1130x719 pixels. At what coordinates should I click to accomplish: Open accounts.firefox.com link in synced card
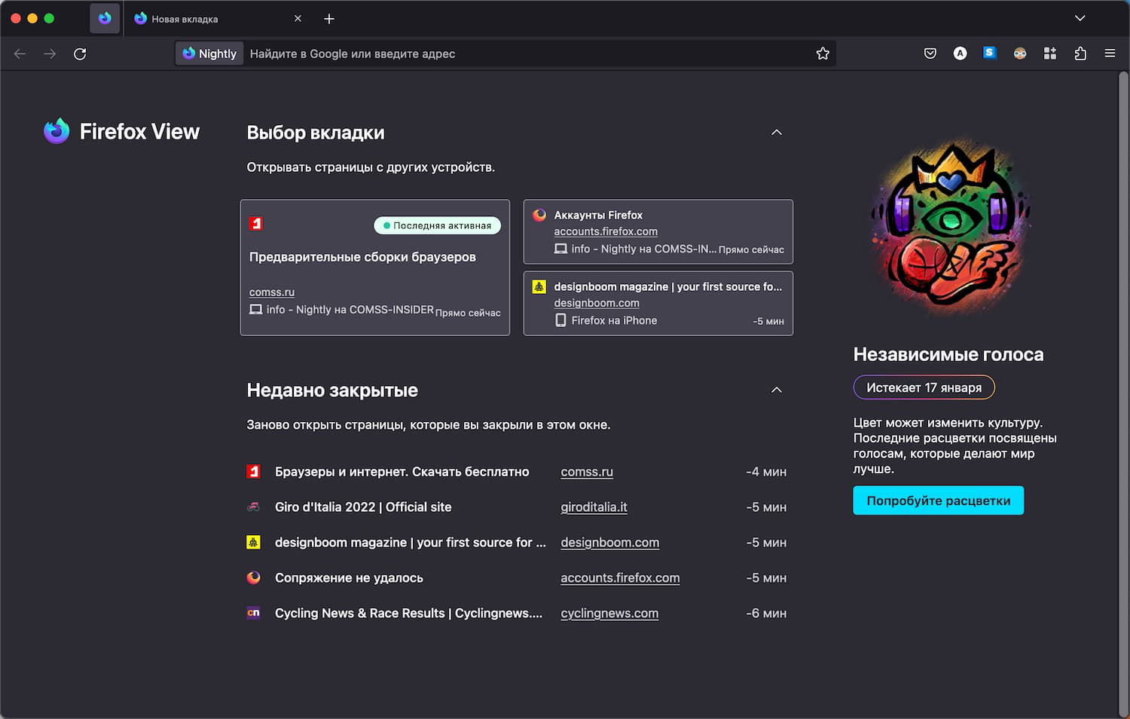point(606,231)
